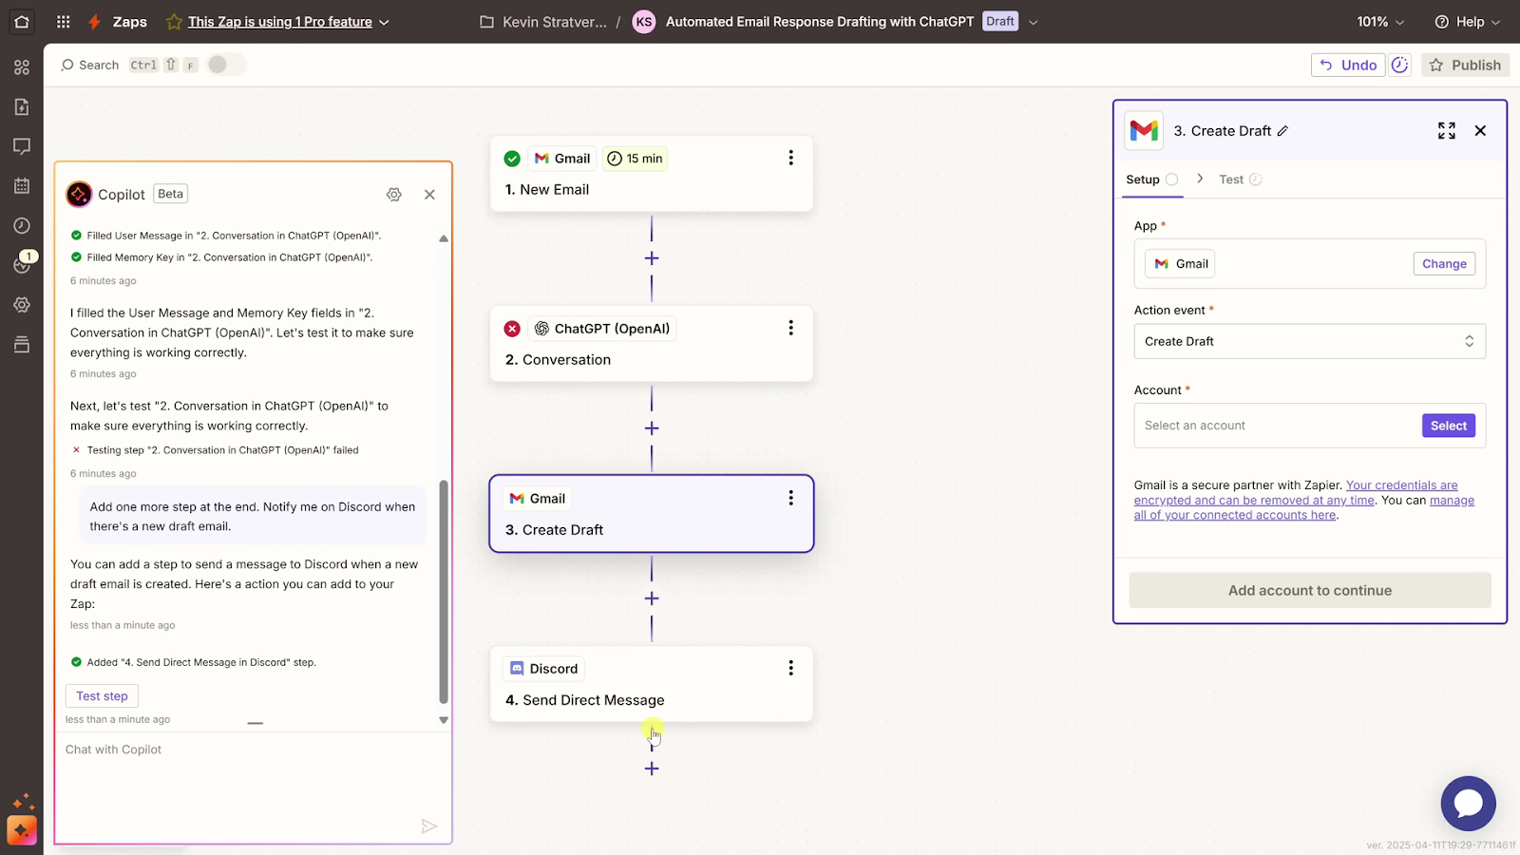Click Test step in Copilot
1520x855 pixels.
coord(102,696)
